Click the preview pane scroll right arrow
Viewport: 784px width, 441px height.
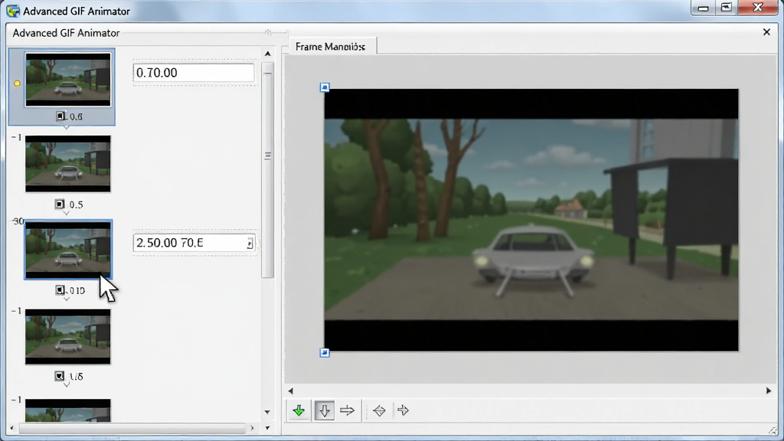click(x=769, y=390)
